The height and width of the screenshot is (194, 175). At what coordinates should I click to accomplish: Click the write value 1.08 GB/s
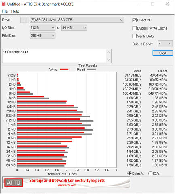(x=134, y=98)
